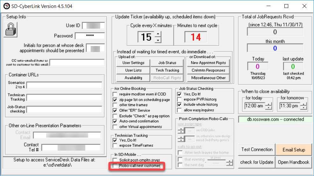Decrease close-availability time for today
Image resolution: width=314 pixels, height=176 pixels.
coord(269,108)
